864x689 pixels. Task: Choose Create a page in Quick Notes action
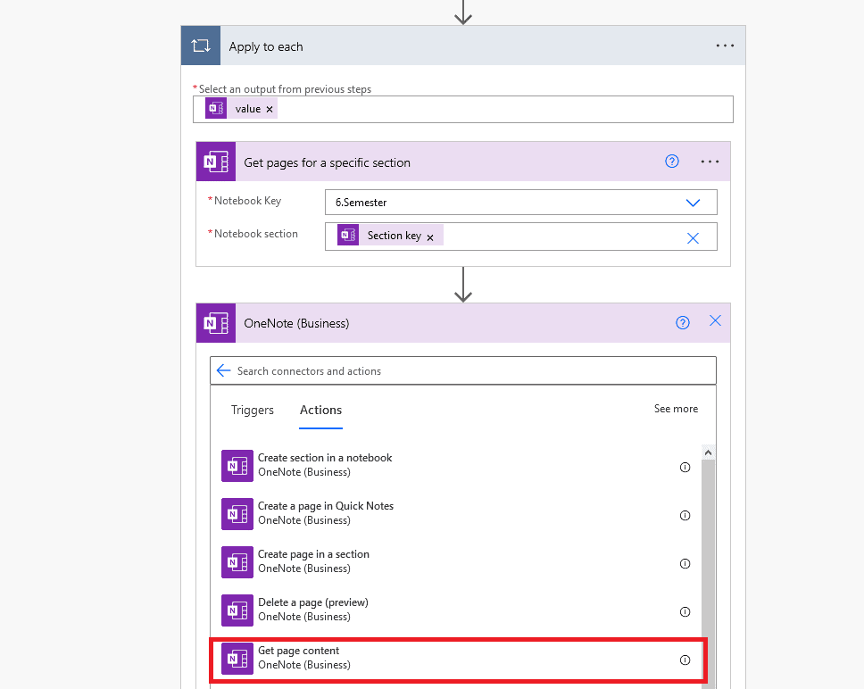point(456,513)
